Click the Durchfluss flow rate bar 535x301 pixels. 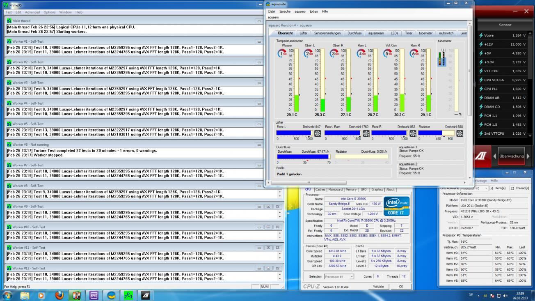click(x=304, y=156)
